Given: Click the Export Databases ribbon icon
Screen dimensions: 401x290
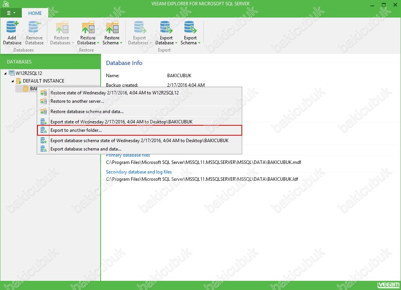Looking at the screenshot, I should (x=140, y=27).
